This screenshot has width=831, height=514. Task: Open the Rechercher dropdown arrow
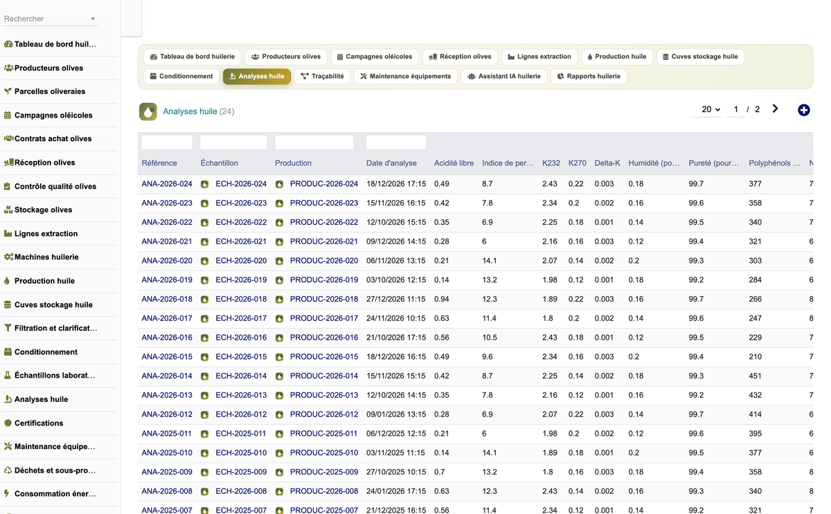[93, 19]
